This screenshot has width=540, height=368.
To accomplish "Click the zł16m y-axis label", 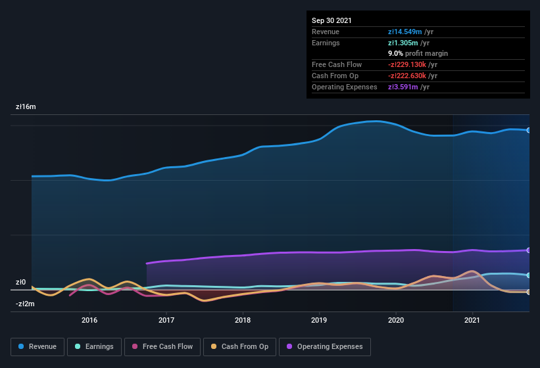I will tap(26, 106).
